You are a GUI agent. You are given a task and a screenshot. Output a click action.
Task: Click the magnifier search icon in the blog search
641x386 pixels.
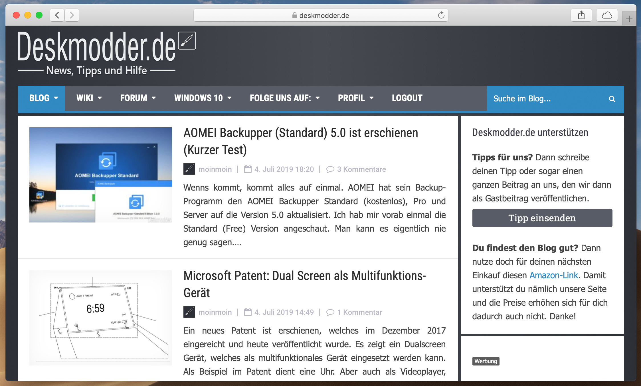tap(612, 99)
